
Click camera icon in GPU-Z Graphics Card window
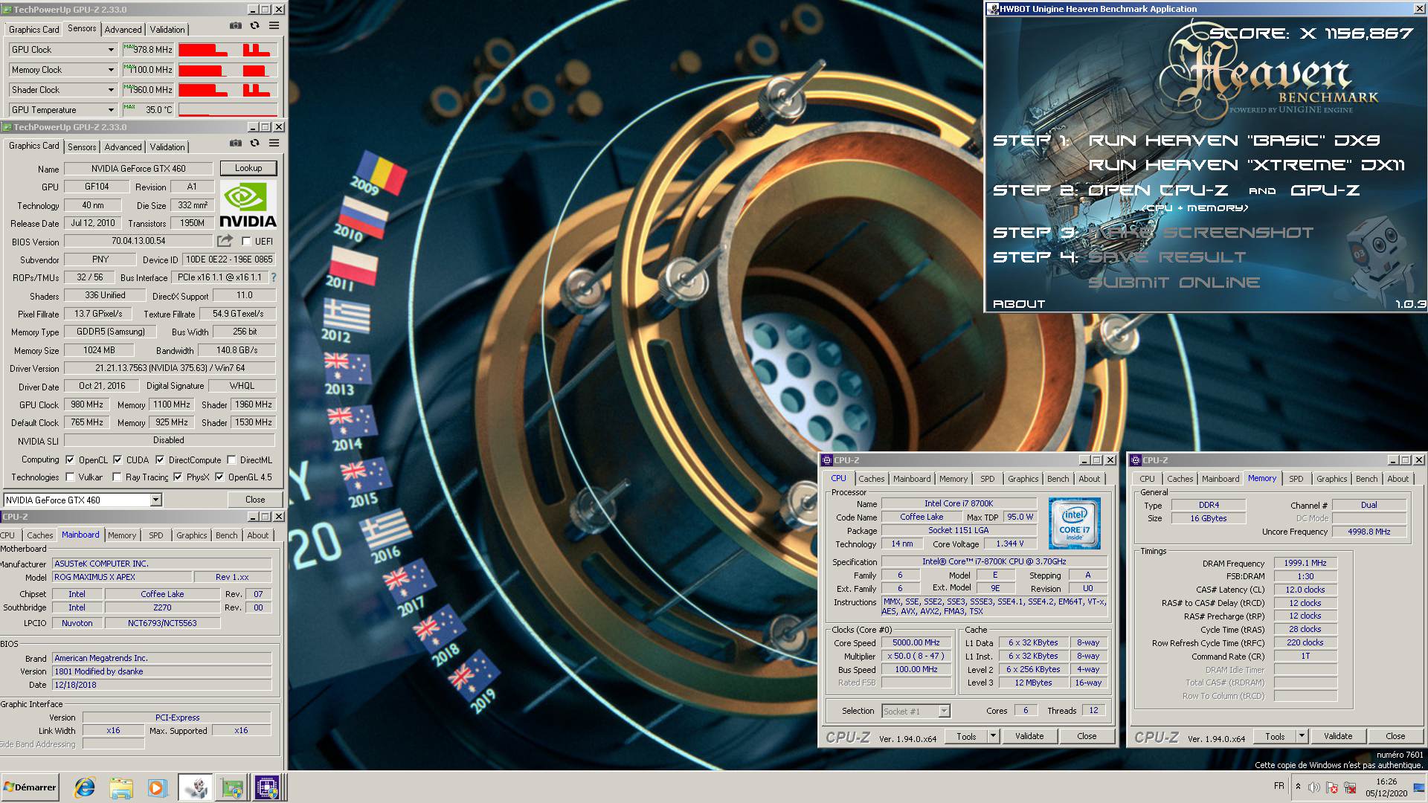[236, 143]
